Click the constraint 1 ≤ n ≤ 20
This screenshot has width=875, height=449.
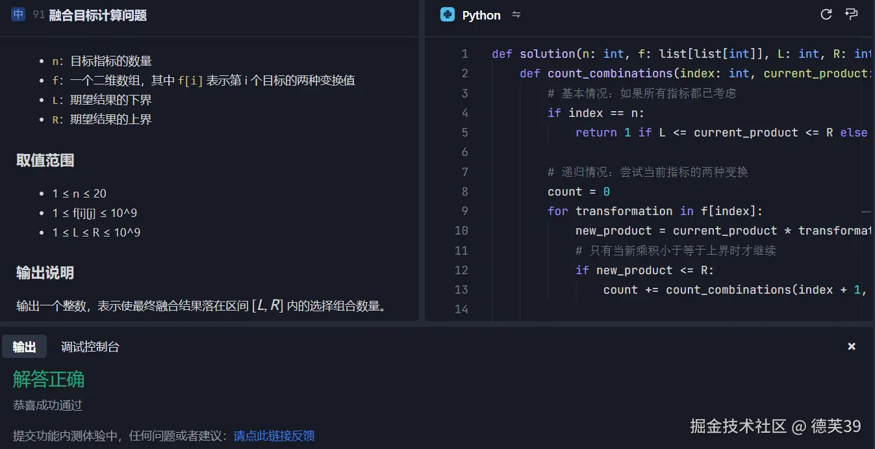coord(79,194)
